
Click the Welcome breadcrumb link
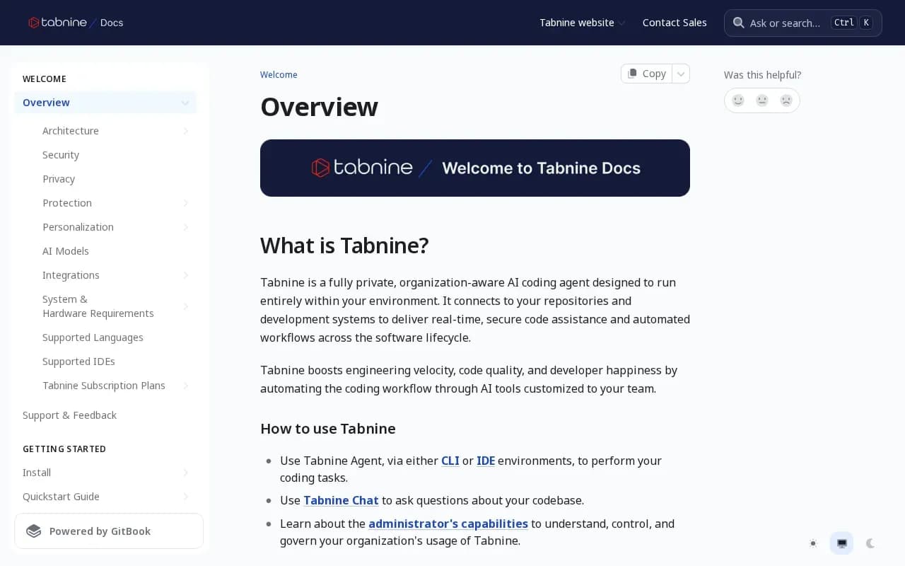click(279, 75)
